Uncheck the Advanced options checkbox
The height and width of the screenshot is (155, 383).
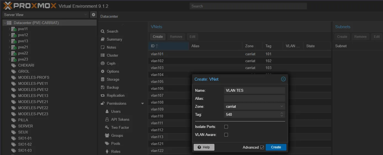[262, 147]
